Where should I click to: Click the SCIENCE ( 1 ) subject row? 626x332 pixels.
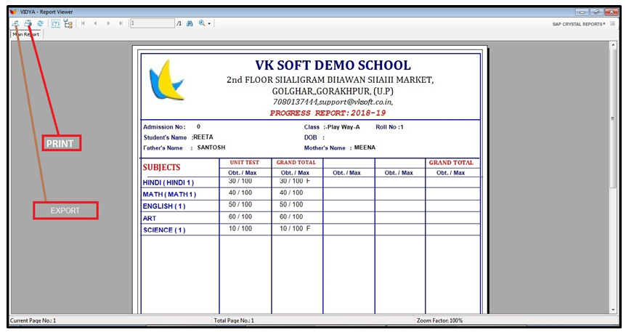(x=164, y=230)
